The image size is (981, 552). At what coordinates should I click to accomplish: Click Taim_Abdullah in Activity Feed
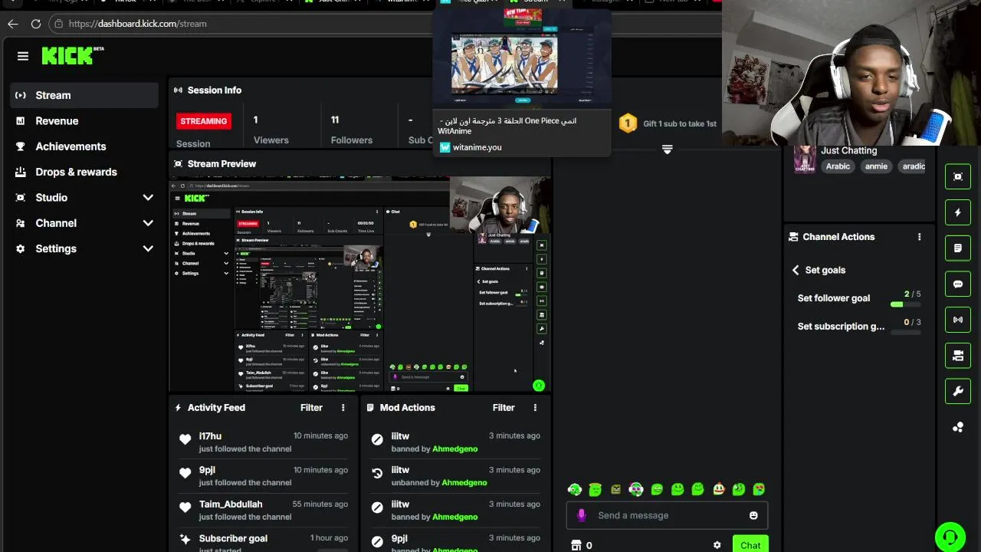(x=231, y=504)
